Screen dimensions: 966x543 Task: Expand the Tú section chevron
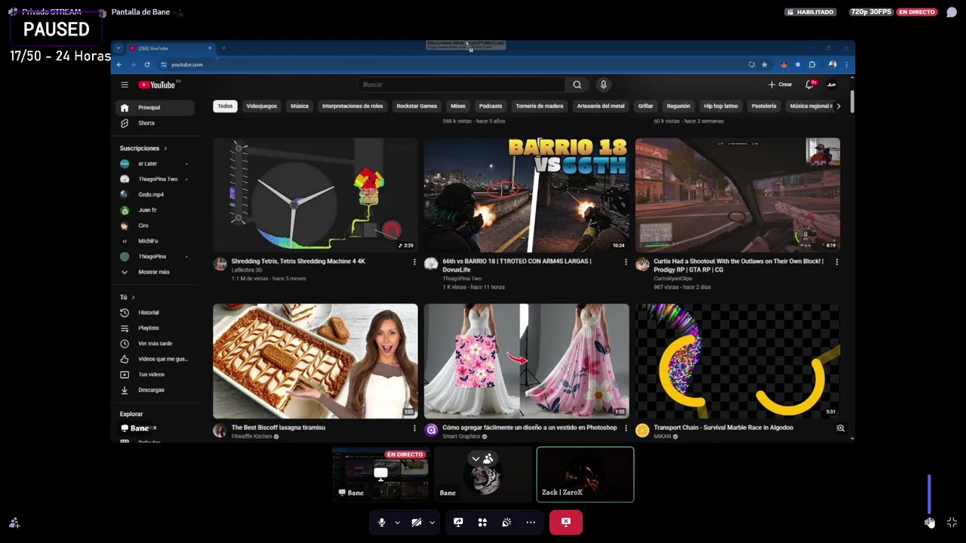coord(133,297)
